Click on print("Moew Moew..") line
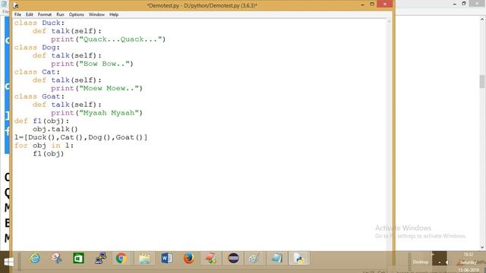The height and width of the screenshot is (273, 486). point(96,88)
